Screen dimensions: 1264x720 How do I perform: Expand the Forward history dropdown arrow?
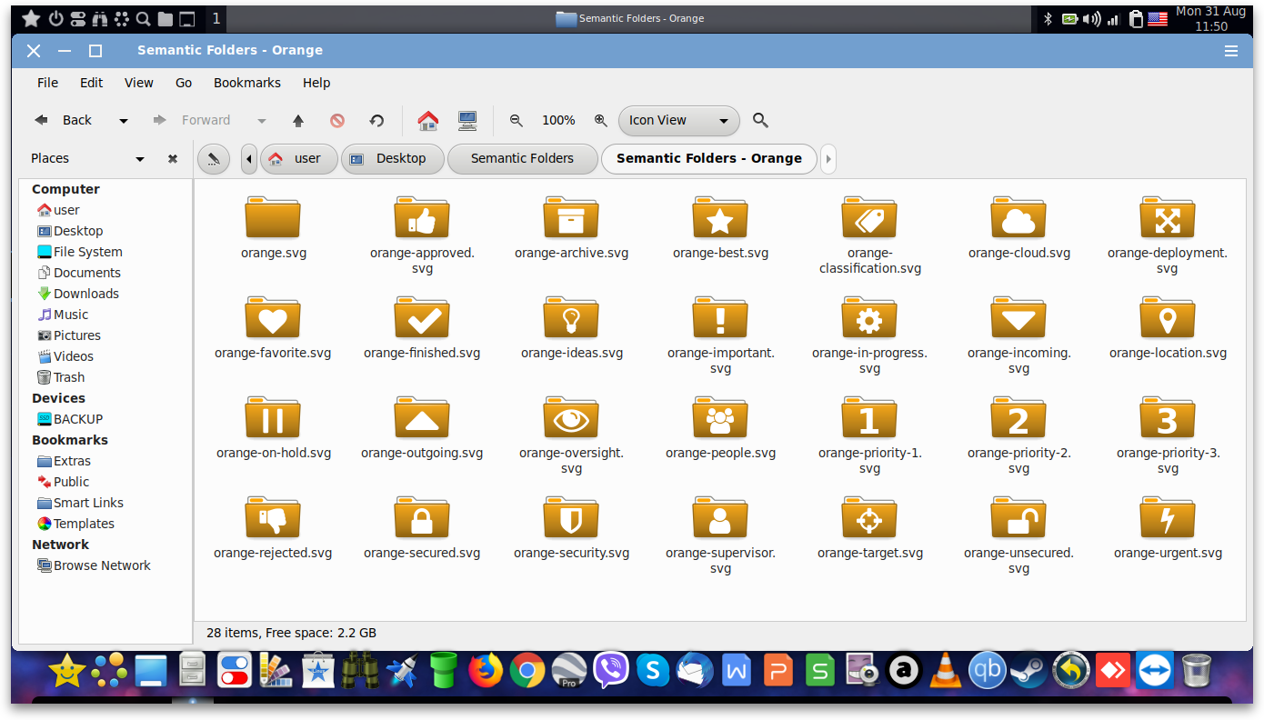point(262,120)
